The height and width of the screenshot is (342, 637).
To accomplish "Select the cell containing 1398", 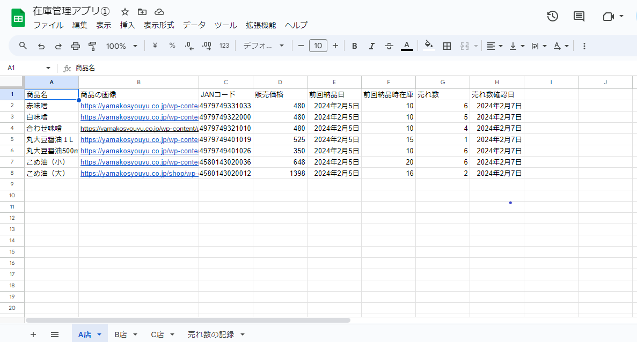I will 280,173.
